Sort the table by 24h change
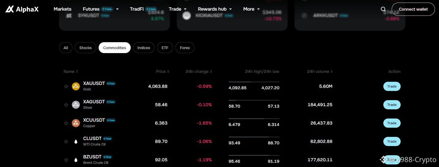This screenshot has width=439, height=167. (199, 71)
